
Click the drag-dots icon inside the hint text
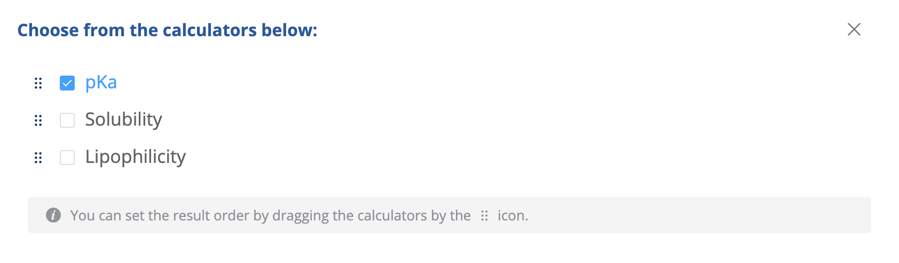point(484,216)
